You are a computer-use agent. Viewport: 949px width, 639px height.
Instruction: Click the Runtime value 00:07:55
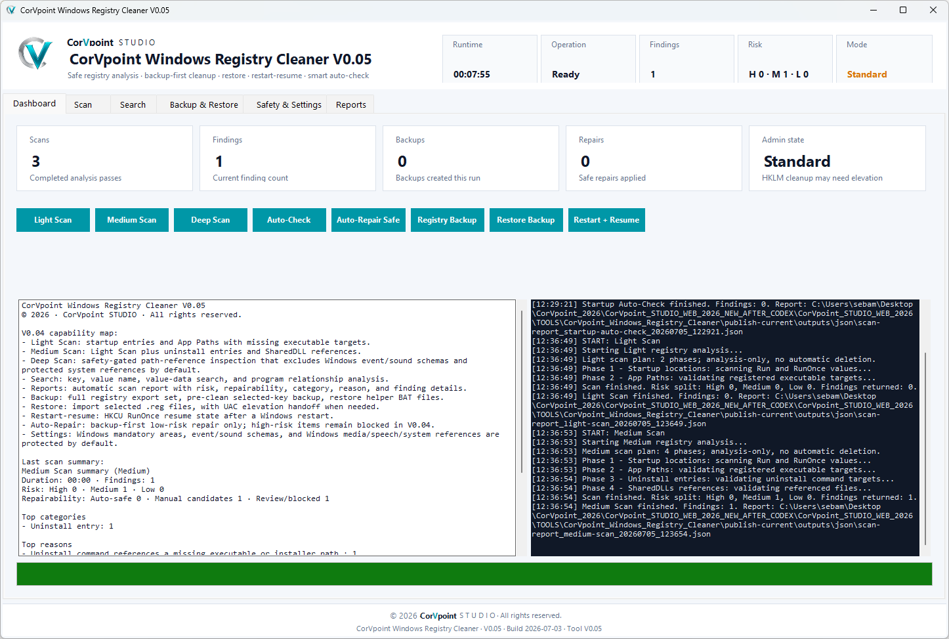pos(472,74)
